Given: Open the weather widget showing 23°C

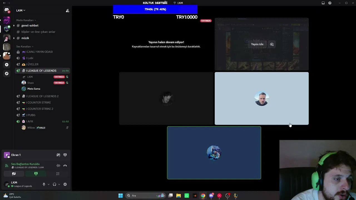Looking at the screenshot, I should [12, 196].
